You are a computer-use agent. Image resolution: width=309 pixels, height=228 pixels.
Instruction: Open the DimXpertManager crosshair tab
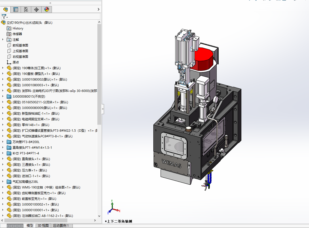pos(36,10)
